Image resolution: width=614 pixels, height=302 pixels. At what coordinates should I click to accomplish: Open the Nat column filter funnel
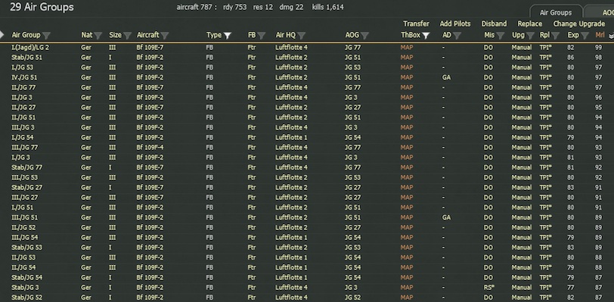point(98,36)
